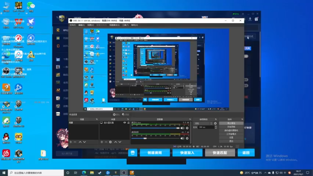The image size is (313, 176).
Task: Launch the WPS Office desktop shortcut
Action: point(18,23)
